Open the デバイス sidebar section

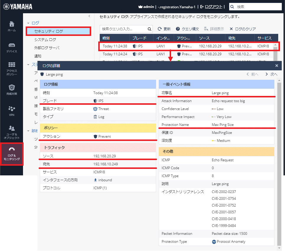[12, 48]
